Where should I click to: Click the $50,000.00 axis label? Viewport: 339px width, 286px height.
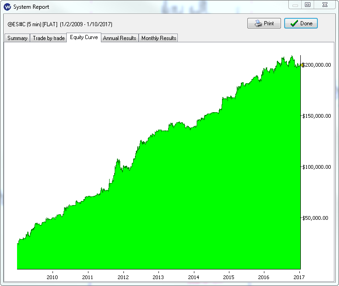pyautogui.click(x=315, y=218)
